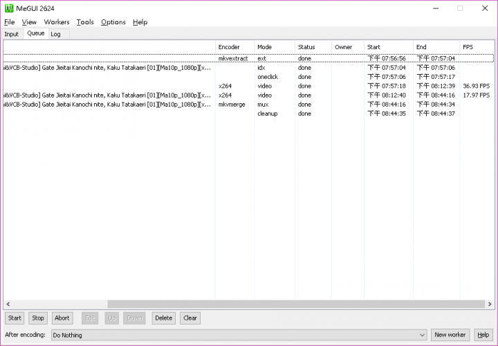The image size is (498, 346).
Task: Click the Start button
Action: point(15,318)
